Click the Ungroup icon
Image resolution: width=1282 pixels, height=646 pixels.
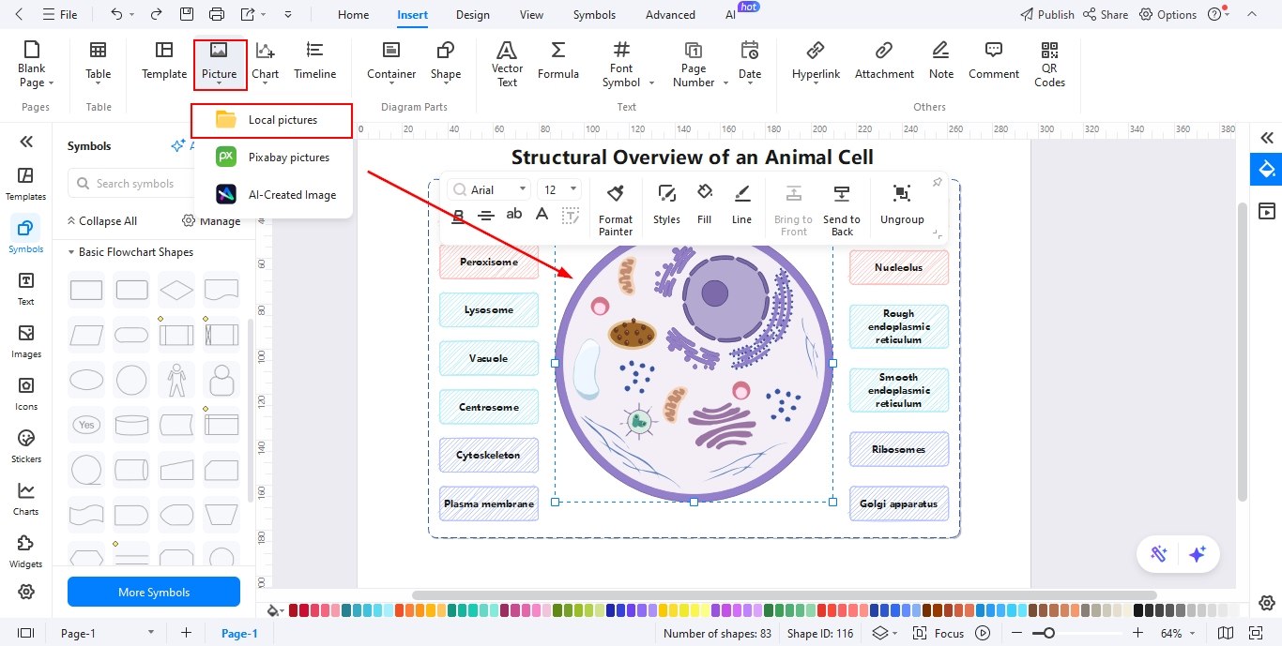pyautogui.click(x=902, y=204)
